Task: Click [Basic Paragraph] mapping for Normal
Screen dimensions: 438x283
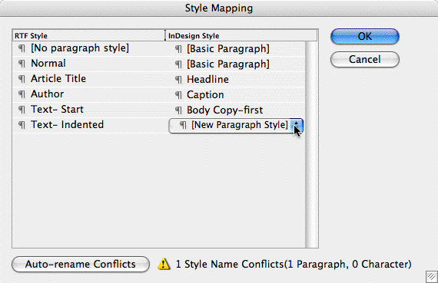Action: click(x=228, y=64)
